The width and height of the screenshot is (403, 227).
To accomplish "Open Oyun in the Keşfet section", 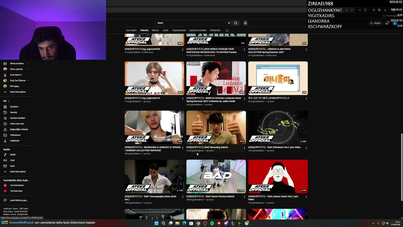I will (x=12, y=166).
